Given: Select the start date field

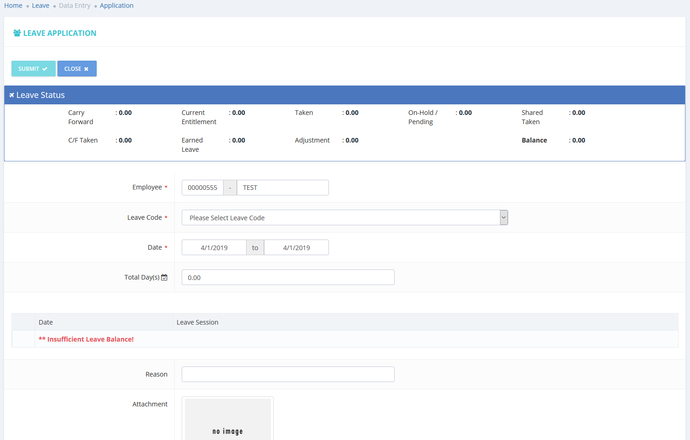Looking at the screenshot, I should pos(214,247).
